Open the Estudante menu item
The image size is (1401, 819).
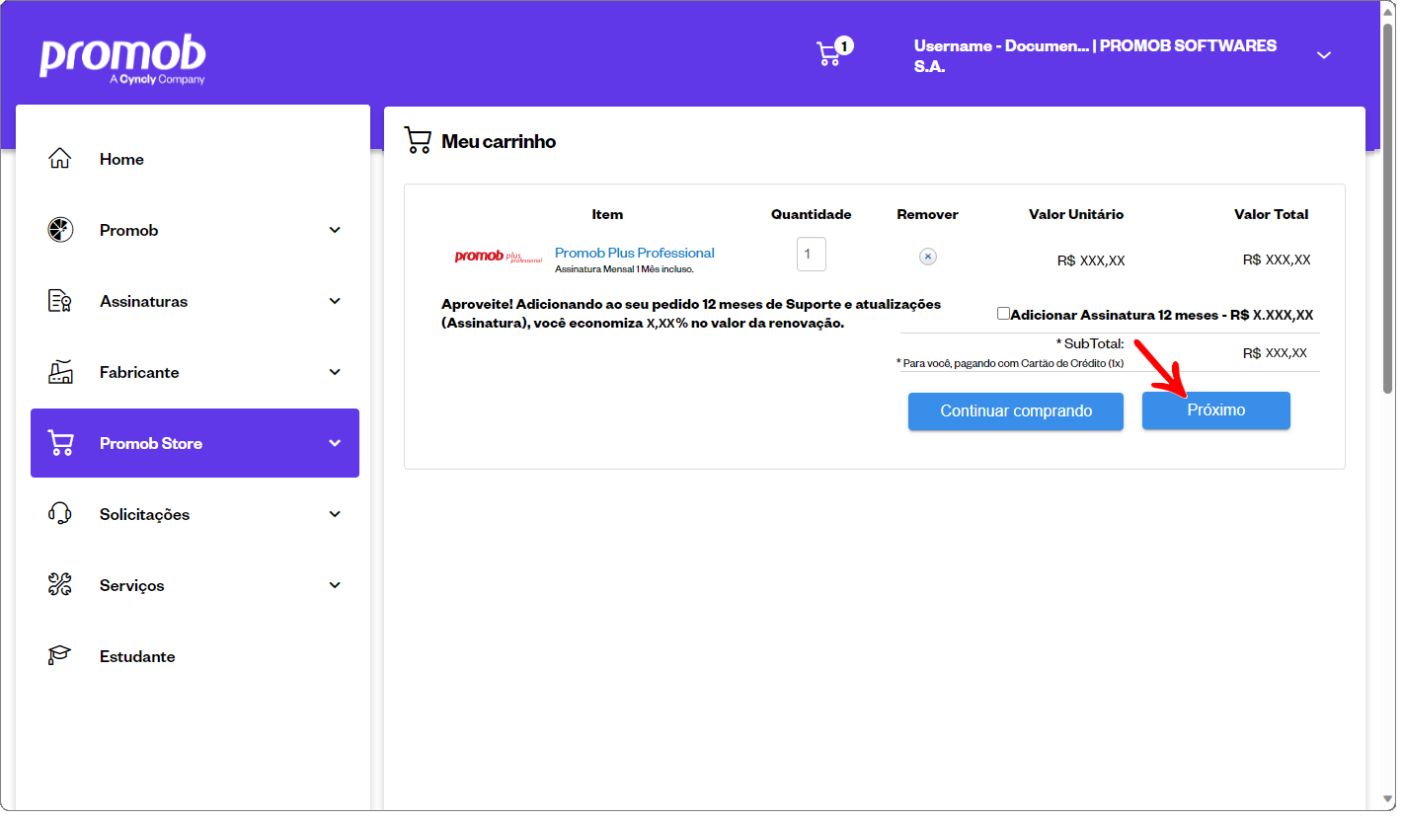pos(195,656)
